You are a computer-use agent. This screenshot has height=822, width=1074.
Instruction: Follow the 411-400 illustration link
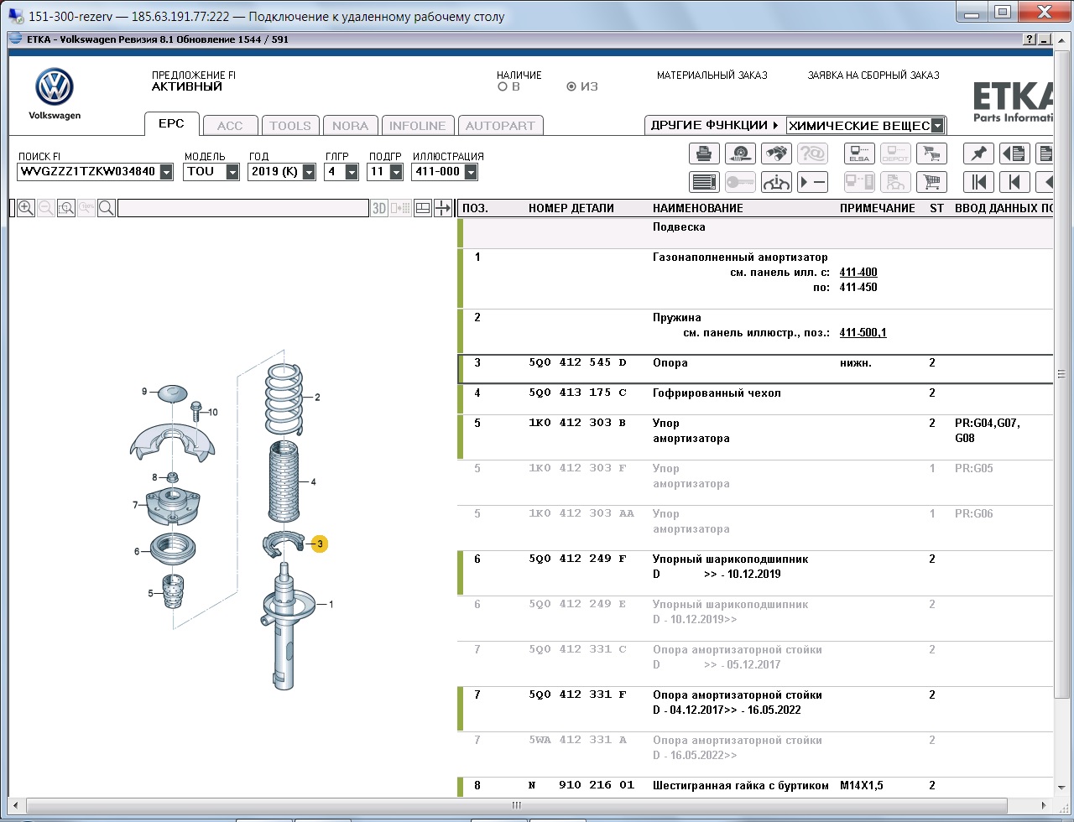click(x=858, y=273)
